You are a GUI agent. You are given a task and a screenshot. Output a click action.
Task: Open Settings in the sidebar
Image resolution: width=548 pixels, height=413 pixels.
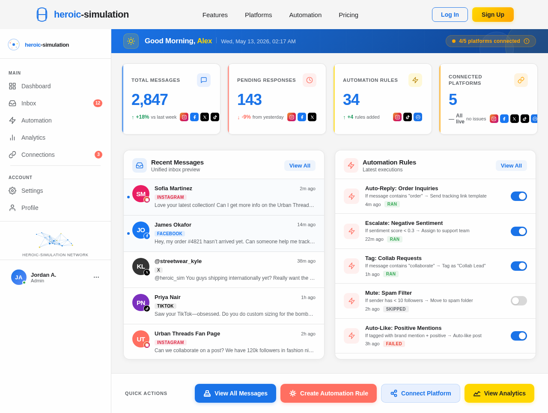[55, 191]
